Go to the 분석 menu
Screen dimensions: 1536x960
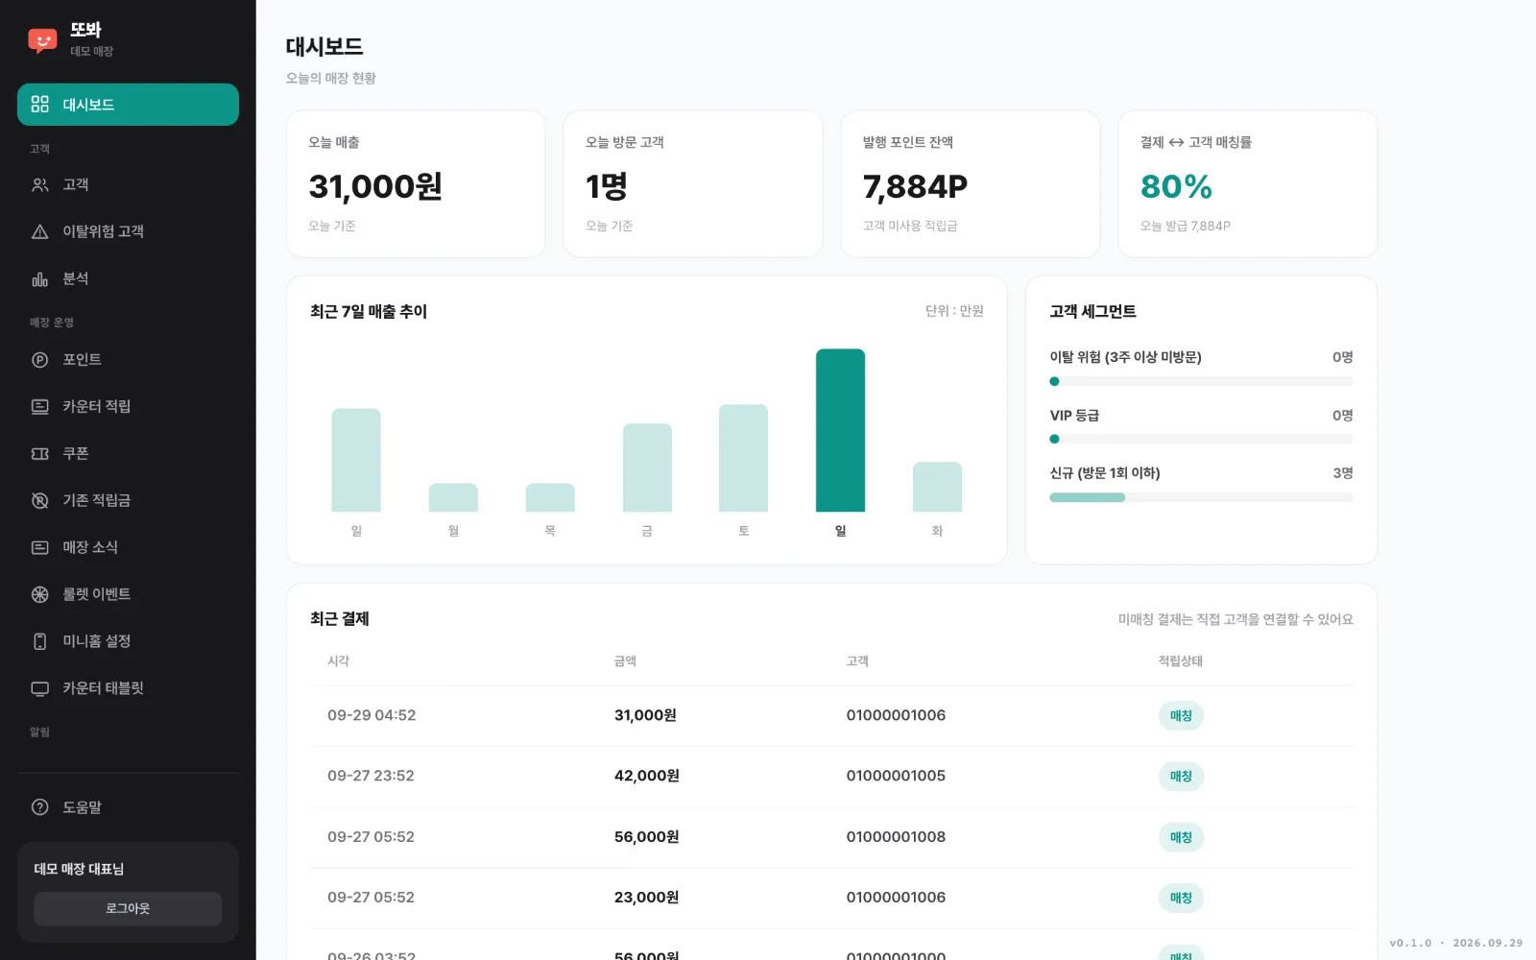coord(128,278)
